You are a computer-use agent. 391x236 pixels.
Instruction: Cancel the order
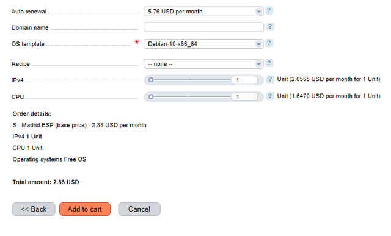139,209
